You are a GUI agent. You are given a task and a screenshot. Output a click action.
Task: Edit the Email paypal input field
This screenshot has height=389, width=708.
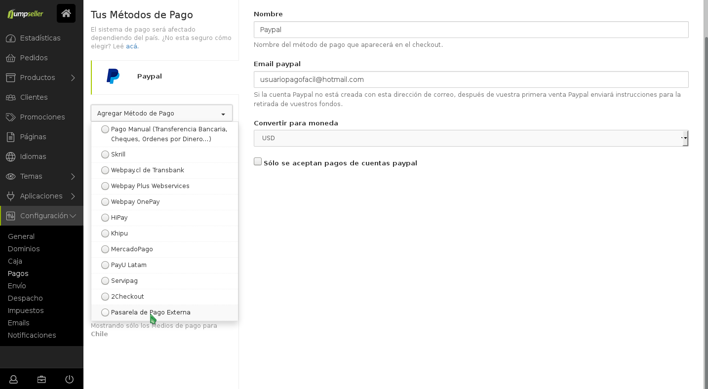[x=471, y=79]
